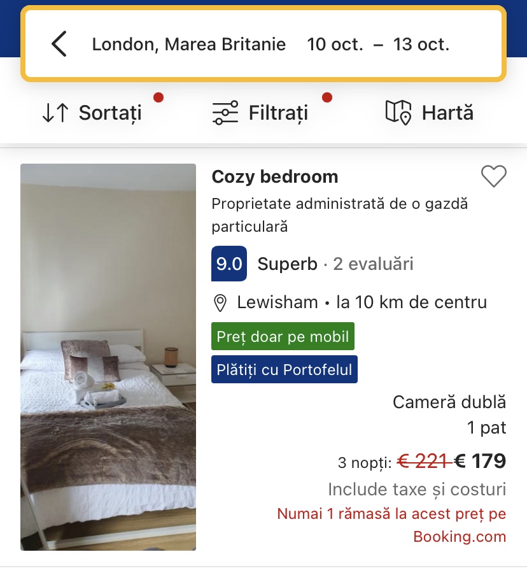This screenshot has height=573, width=527.
Task: Open the Filtrați filters panel
Action: pyautogui.click(x=278, y=113)
